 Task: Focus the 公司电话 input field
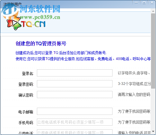(x=75, y=132)
